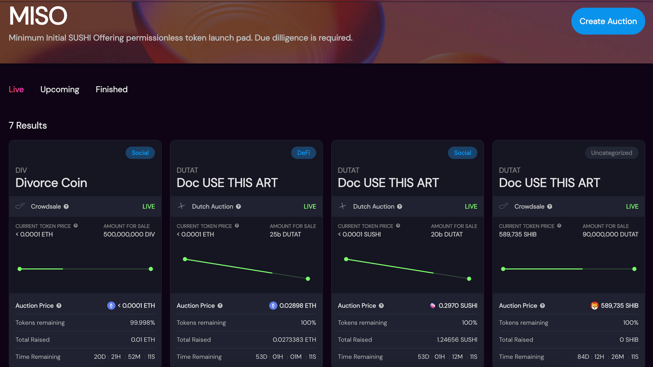Image resolution: width=653 pixels, height=367 pixels.
Task: Click the DeFi category badge
Action: coord(303,153)
